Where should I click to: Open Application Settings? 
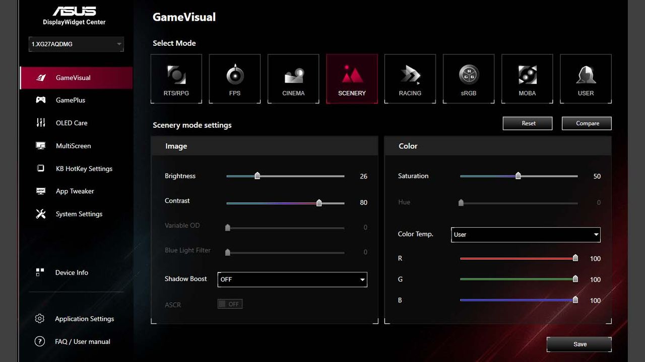point(84,319)
